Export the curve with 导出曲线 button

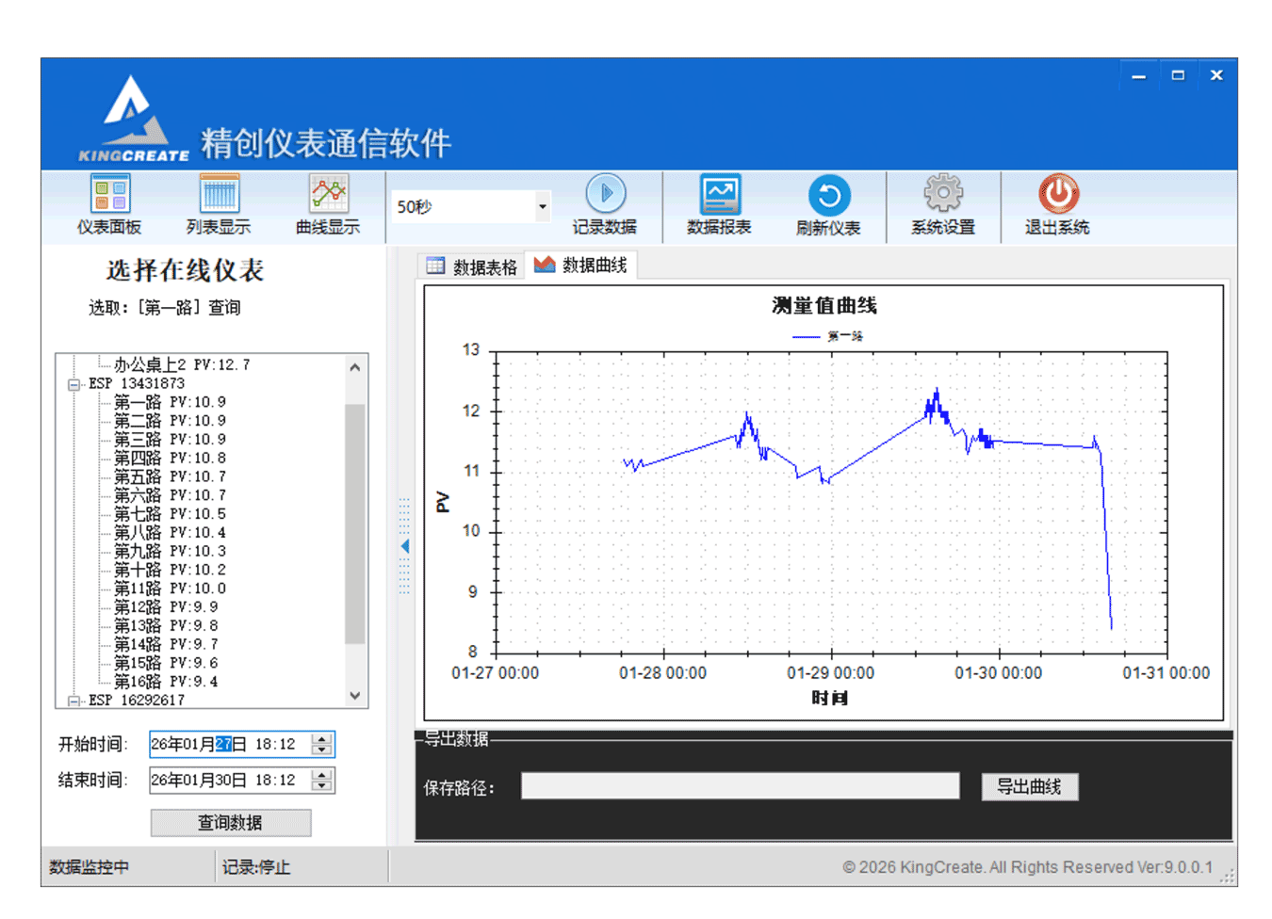1030,786
